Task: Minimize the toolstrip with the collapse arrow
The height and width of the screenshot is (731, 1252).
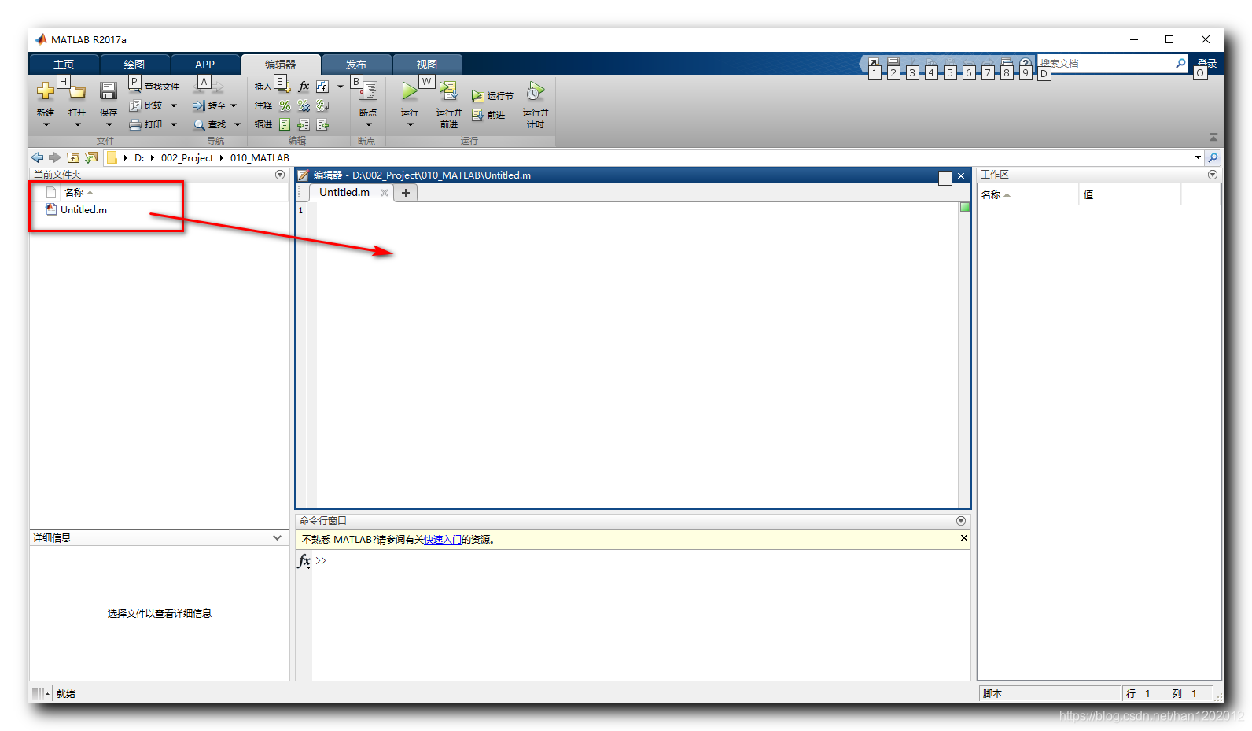Action: pyautogui.click(x=1213, y=137)
